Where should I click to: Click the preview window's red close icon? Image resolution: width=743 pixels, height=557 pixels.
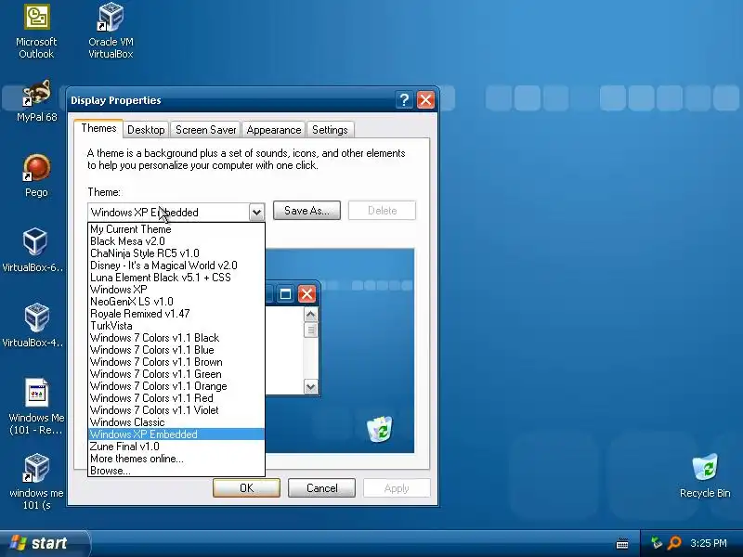pos(306,294)
